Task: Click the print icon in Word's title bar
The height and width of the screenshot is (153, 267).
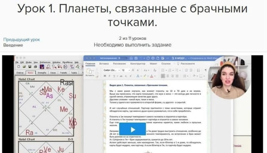Action: click(153, 58)
